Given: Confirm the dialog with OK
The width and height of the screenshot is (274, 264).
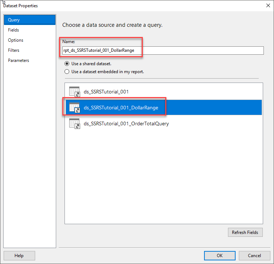Looking at the screenshot, I should pos(220,255).
